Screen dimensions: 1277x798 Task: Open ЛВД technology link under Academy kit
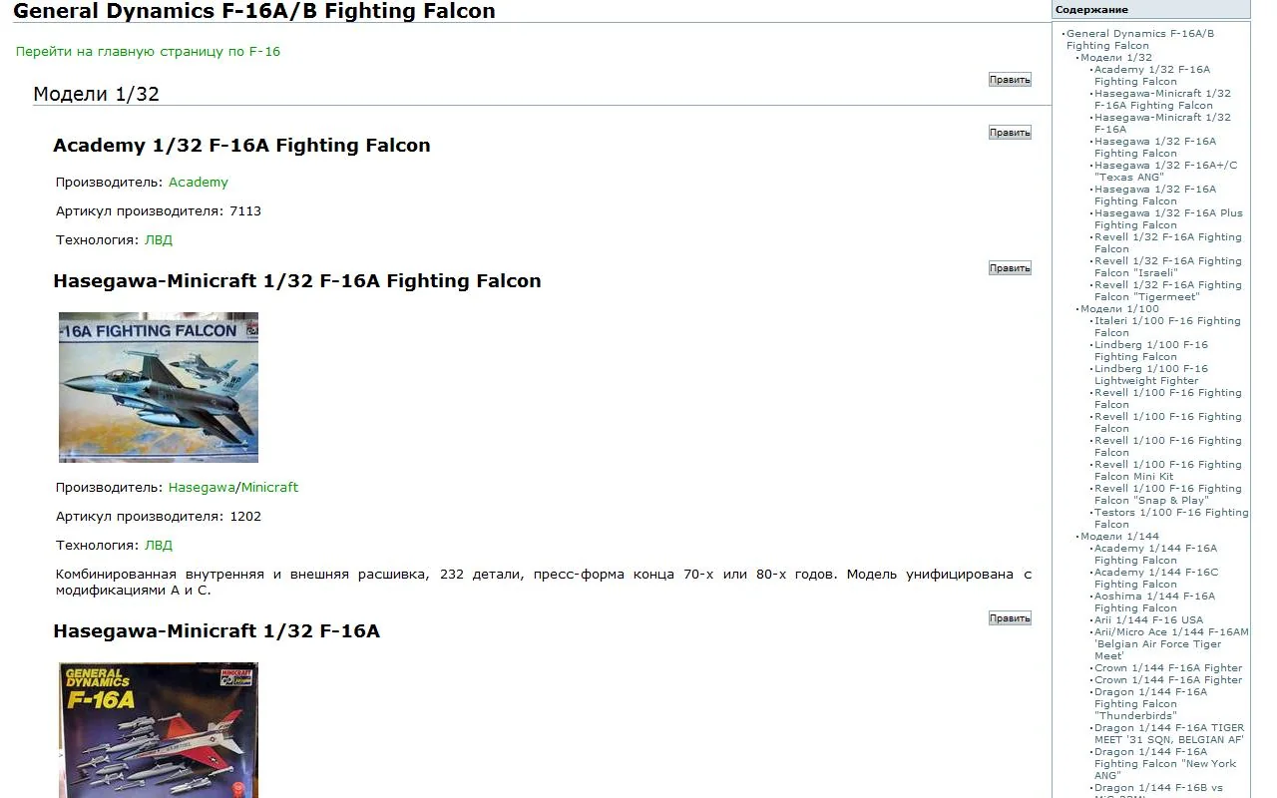(x=158, y=240)
